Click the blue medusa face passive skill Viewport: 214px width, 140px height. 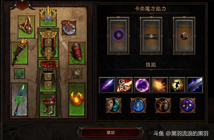(x=138, y=106)
